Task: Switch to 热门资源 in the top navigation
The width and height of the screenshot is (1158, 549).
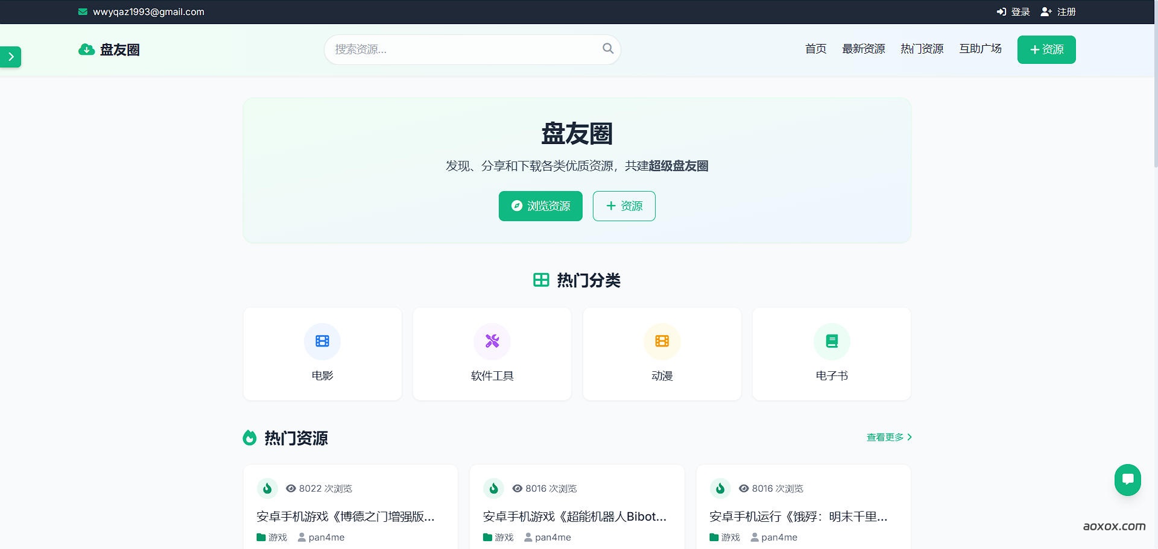Action: coord(921,49)
